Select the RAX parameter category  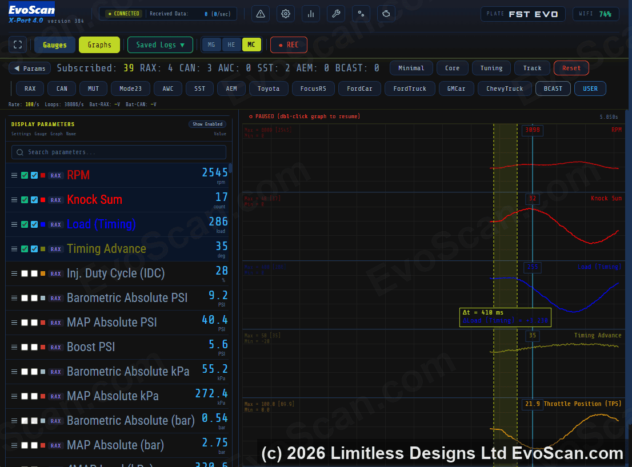click(30, 88)
